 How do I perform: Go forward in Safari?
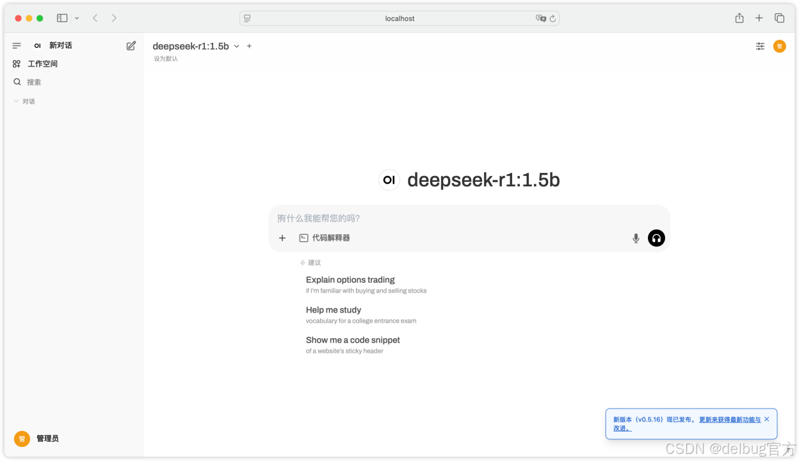[x=114, y=18]
